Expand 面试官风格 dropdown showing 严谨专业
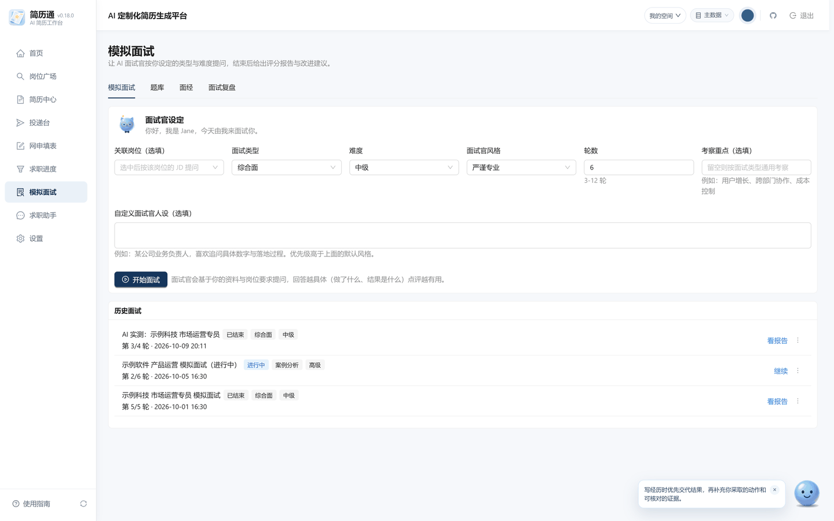This screenshot has width=834, height=521. [x=521, y=167]
